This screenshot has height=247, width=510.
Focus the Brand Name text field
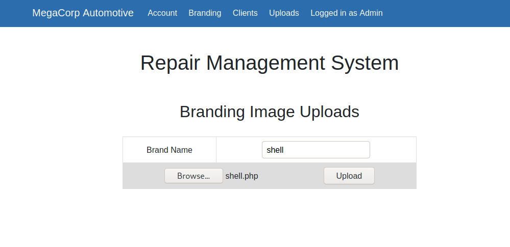(x=315, y=150)
